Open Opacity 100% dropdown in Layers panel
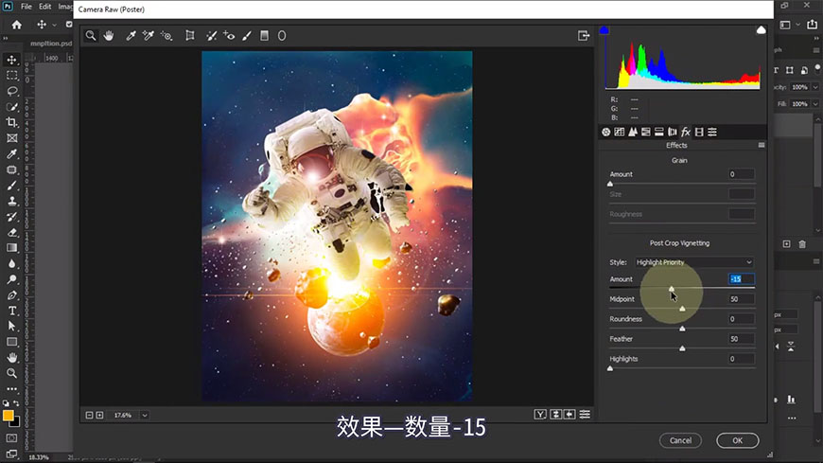This screenshot has width=823, height=463. pyautogui.click(x=815, y=87)
